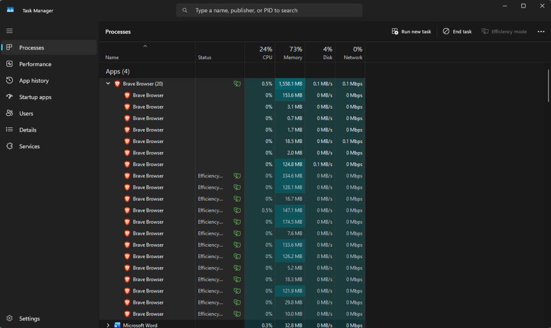Sort by Network column header
Image resolution: width=551 pixels, height=328 pixels.
pyautogui.click(x=350, y=53)
